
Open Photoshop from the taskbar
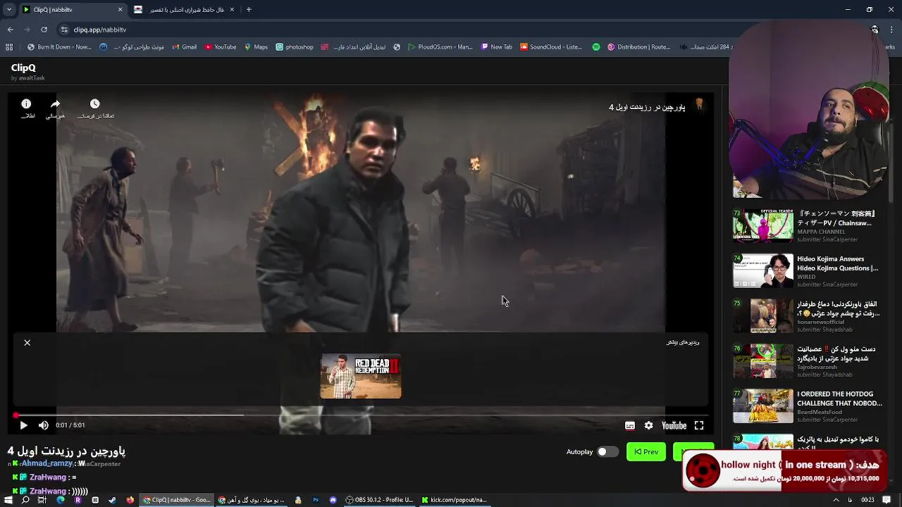coord(315,500)
